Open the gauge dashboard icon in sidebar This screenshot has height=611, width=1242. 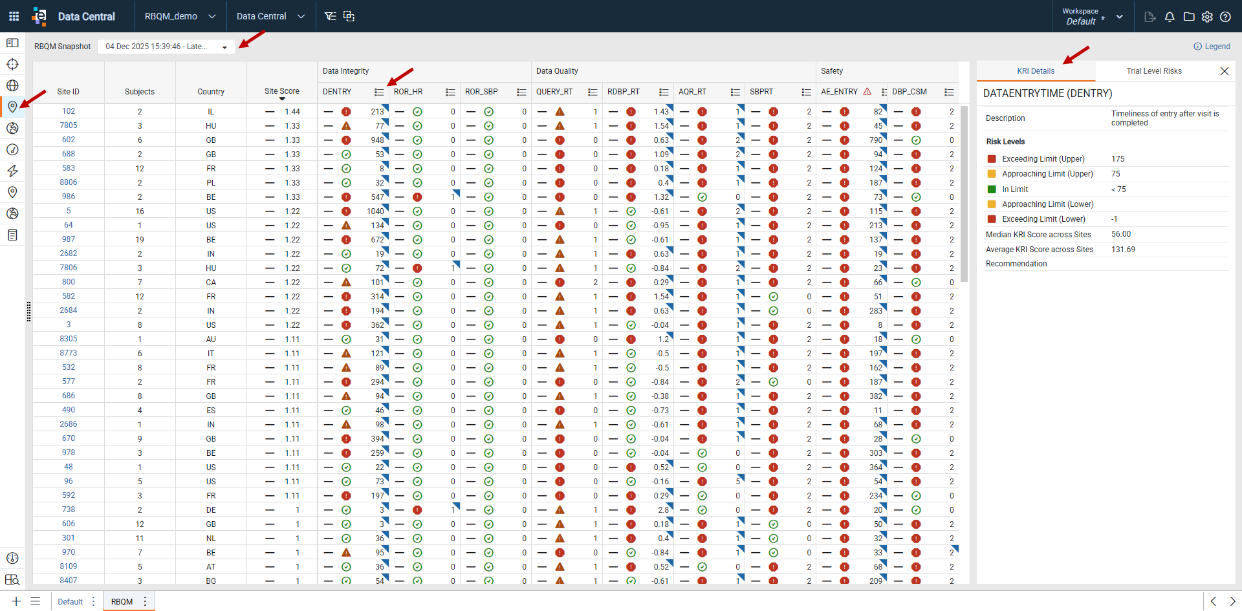tap(12, 149)
